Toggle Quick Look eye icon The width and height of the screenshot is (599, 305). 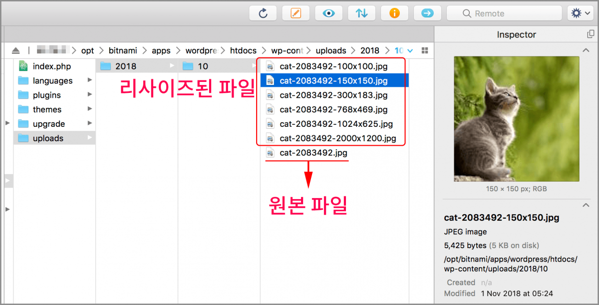point(328,13)
